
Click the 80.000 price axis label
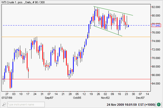[156, 15]
